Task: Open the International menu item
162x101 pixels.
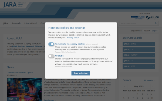Action: click(x=31, y=23)
